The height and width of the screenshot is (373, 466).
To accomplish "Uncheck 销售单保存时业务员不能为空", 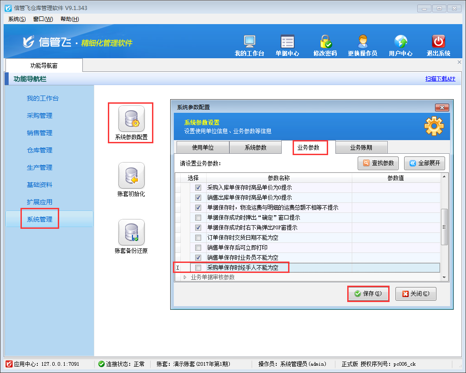I will coord(198,258).
